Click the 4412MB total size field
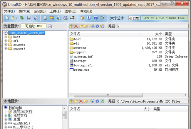 pos(134,18)
